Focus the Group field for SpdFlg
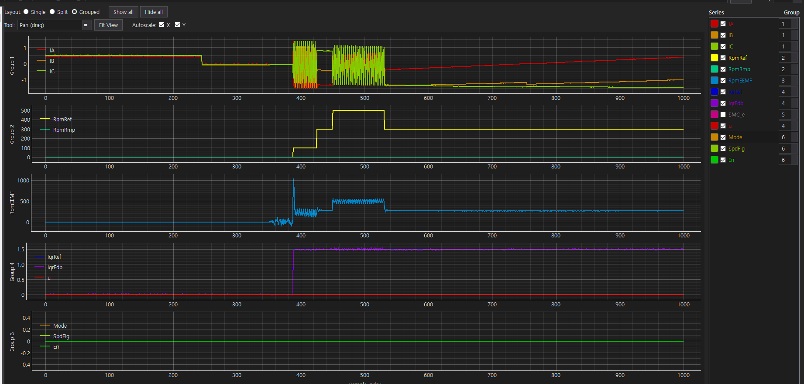804x384 pixels. pos(788,148)
